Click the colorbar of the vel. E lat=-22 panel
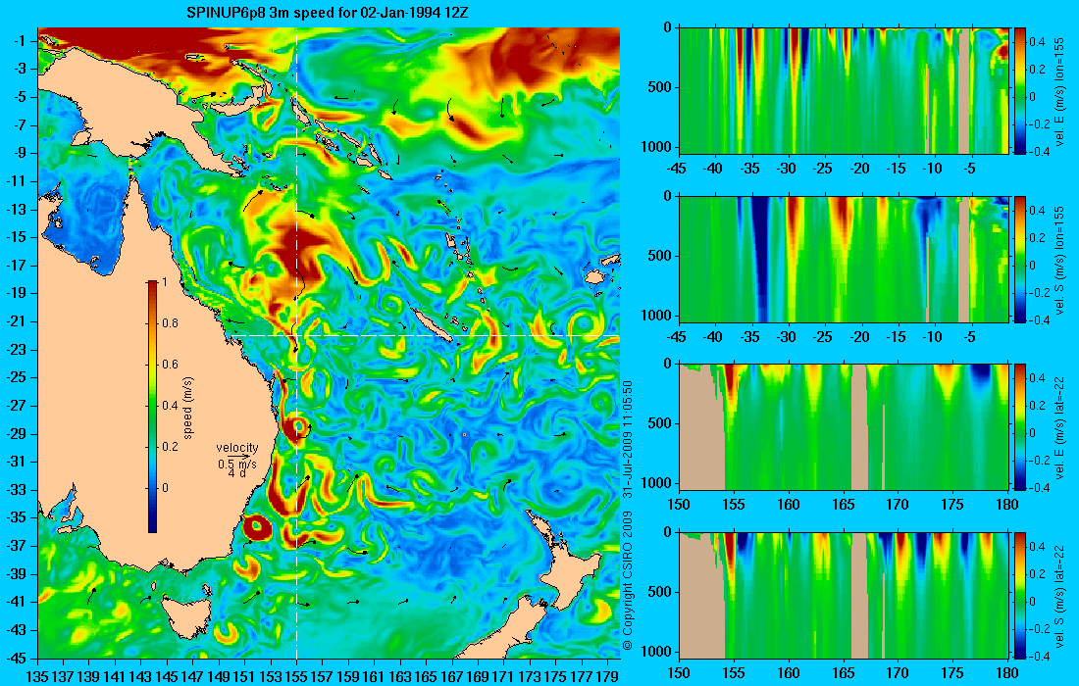The image size is (1079, 686). 1020,427
